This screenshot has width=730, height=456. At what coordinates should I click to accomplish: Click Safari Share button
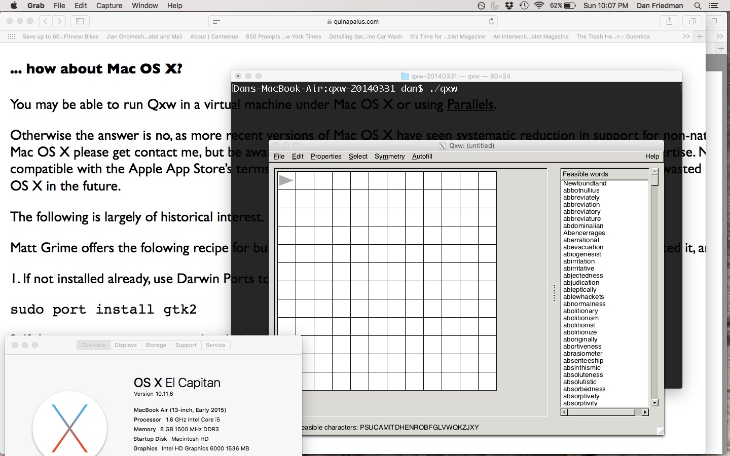click(669, 21)
